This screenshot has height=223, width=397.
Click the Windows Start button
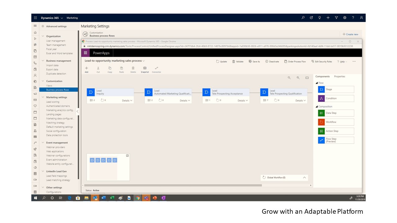pyautogui.click(x=35, y=198)
